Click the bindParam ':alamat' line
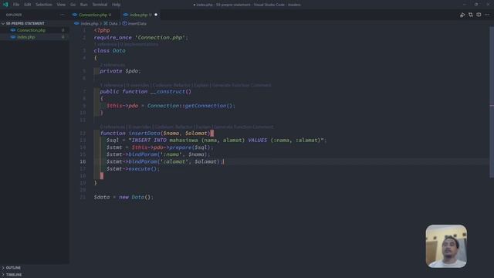The height and width of the screenshot is (278, 494). [164, 161]
